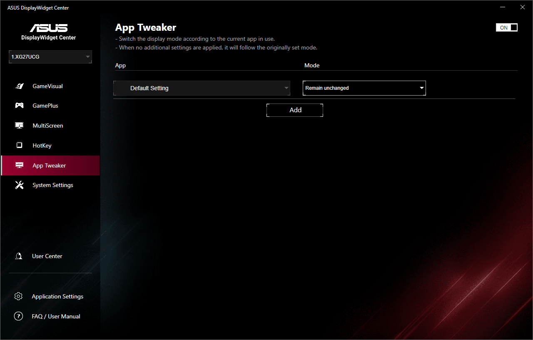Click the Add button
The image size is (533, 340).
coord(295,110)
